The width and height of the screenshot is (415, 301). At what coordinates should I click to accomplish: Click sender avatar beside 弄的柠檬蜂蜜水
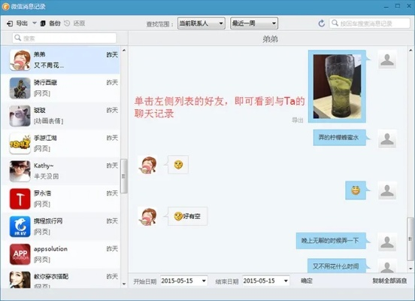(x=387, y=138)
